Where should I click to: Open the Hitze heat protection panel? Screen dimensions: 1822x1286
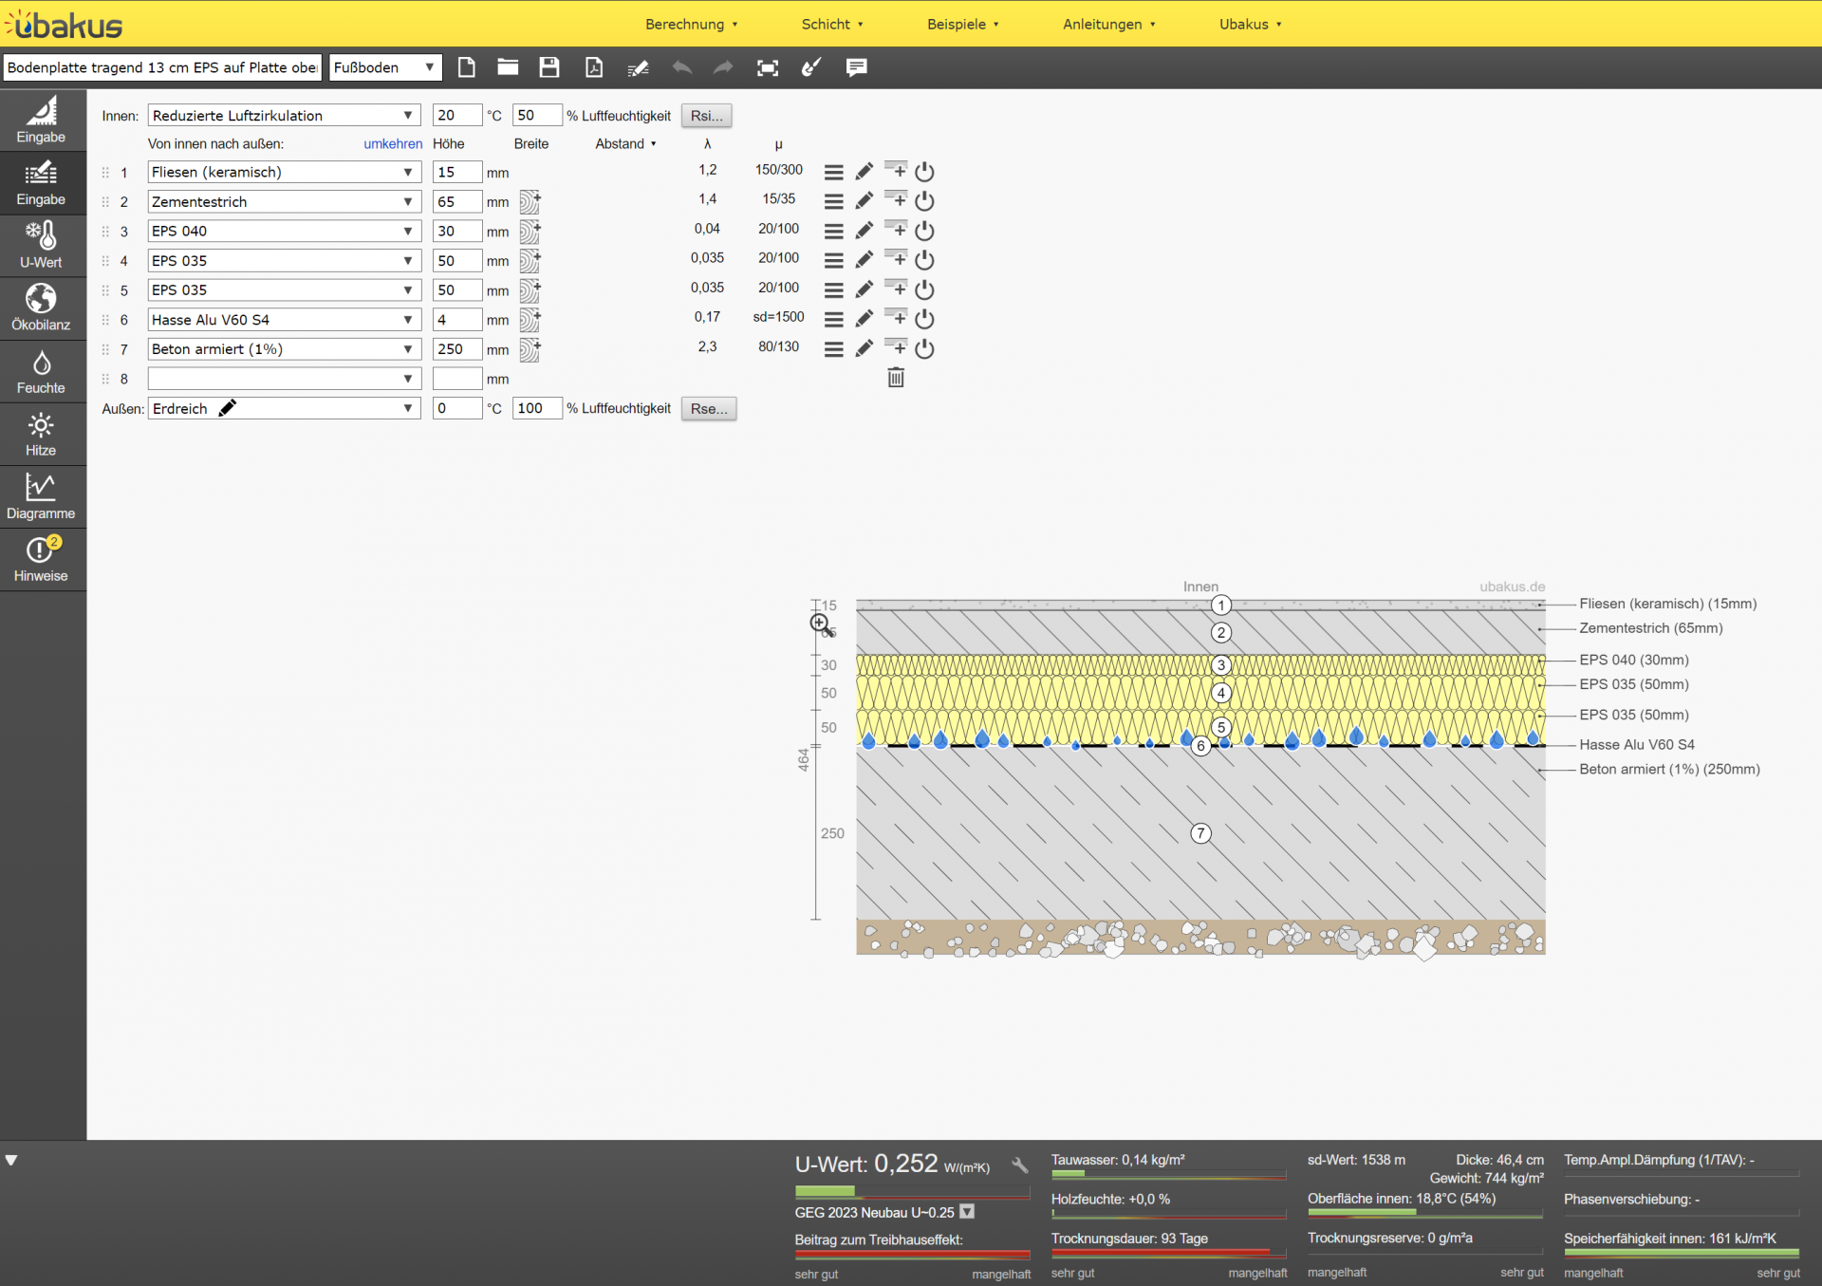(x=41, y=435)
